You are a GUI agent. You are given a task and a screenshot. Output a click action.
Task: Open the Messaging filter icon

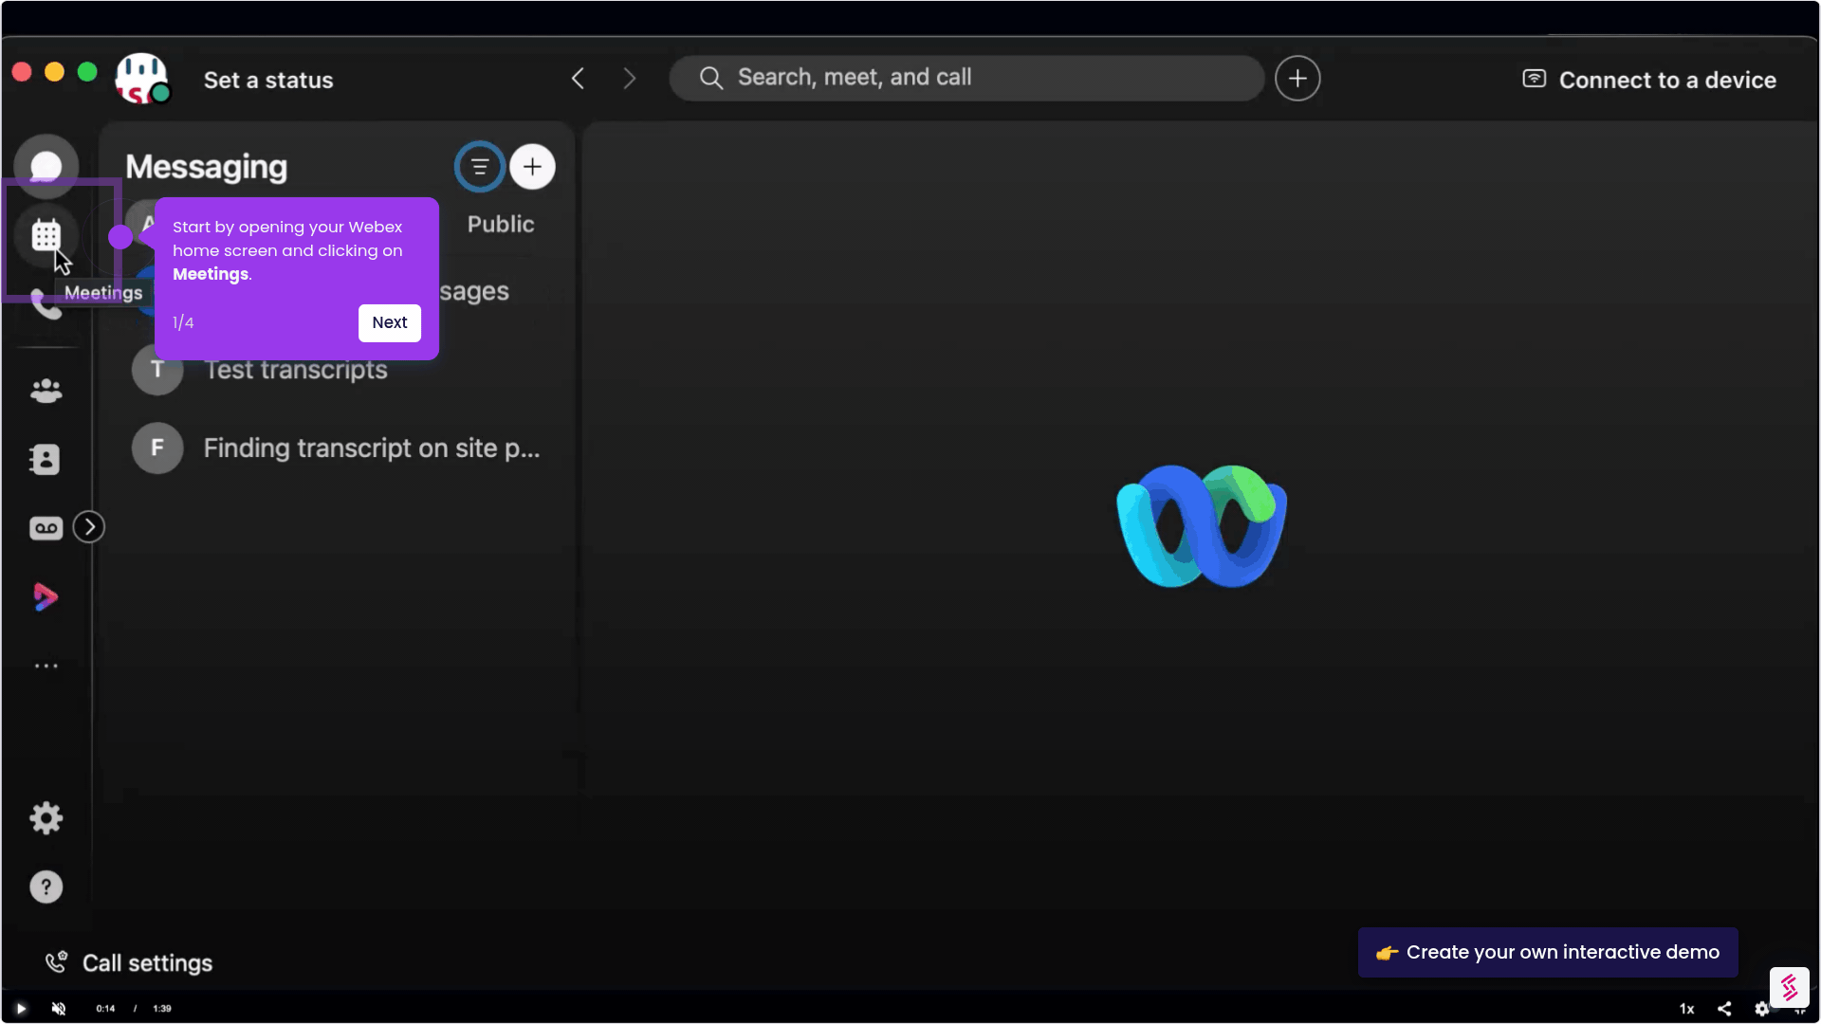coord(480,167)
